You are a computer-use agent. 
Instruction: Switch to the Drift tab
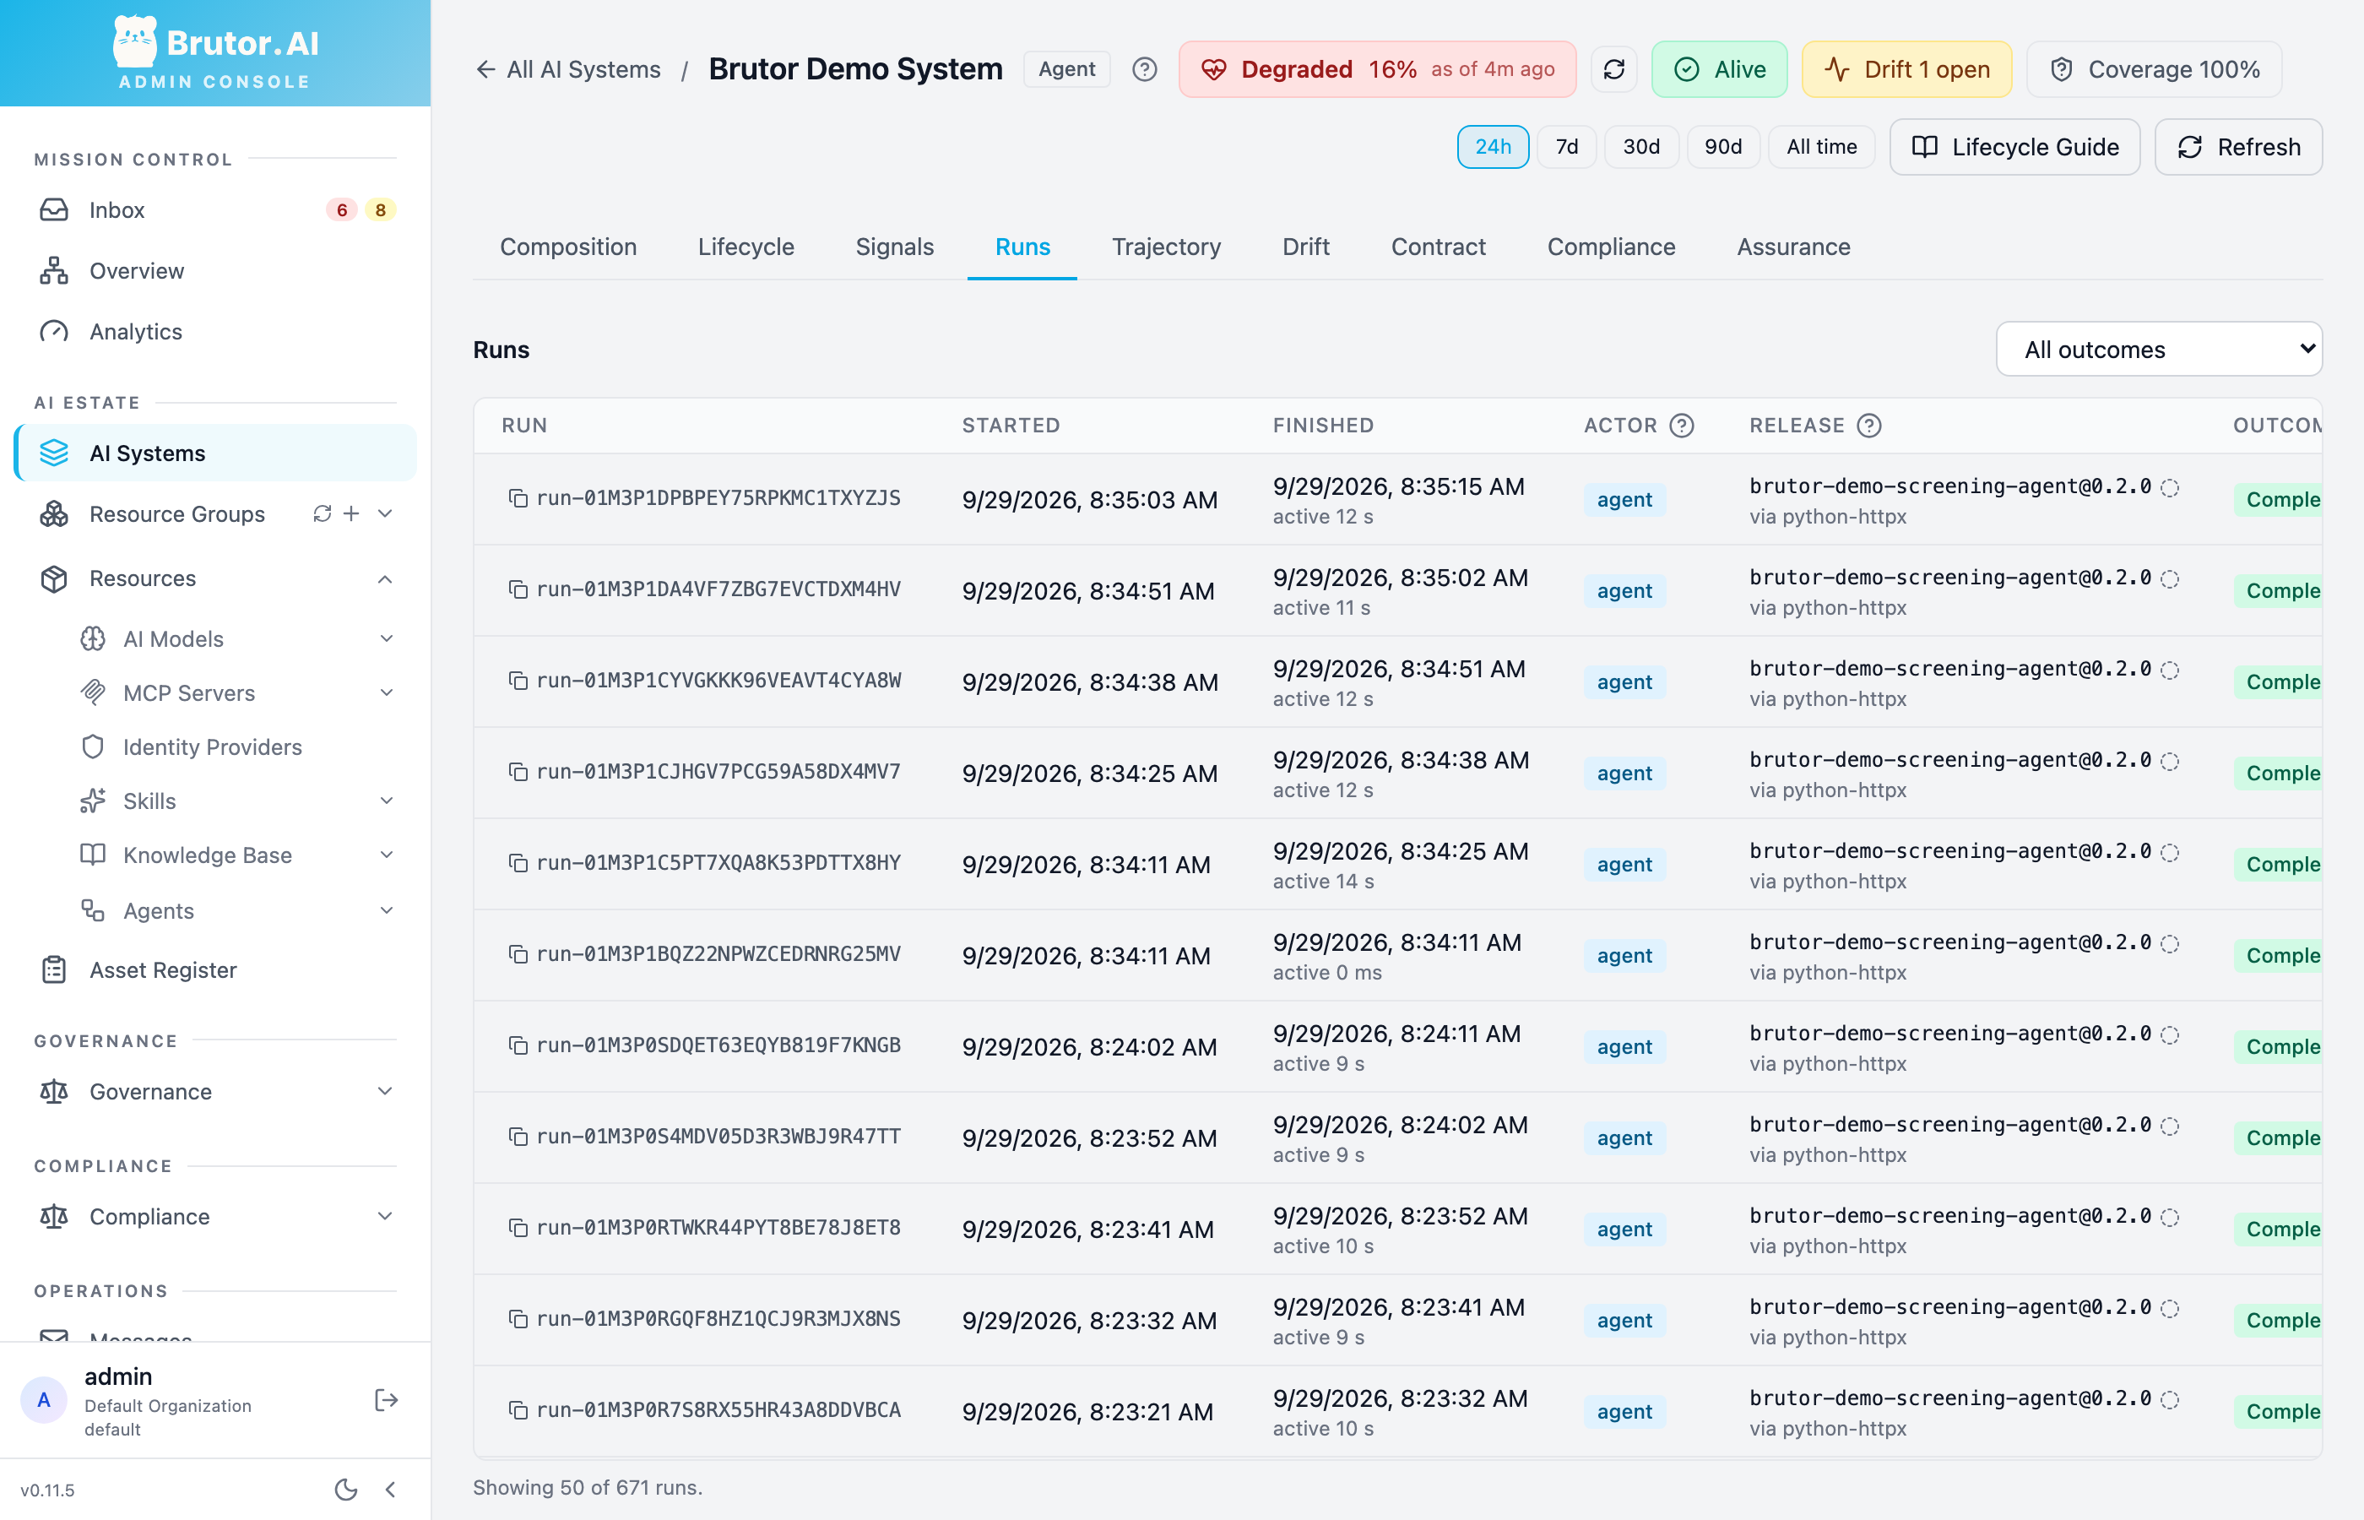click(1305, 247)
